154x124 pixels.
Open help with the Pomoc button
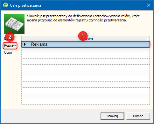tap(138, 116)
